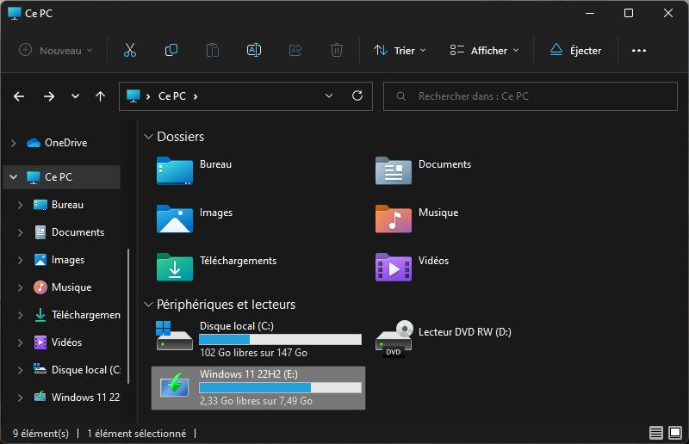Click the OneDrive cloud icon in sidebar
Viewport: 689px width, 444px height.
tap(34, 143)
